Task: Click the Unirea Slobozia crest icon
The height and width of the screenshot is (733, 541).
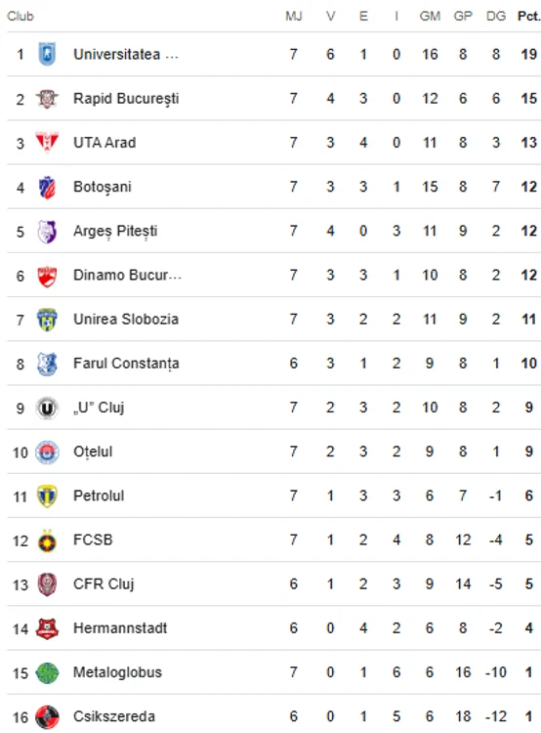Action: (x=47, y=320)
